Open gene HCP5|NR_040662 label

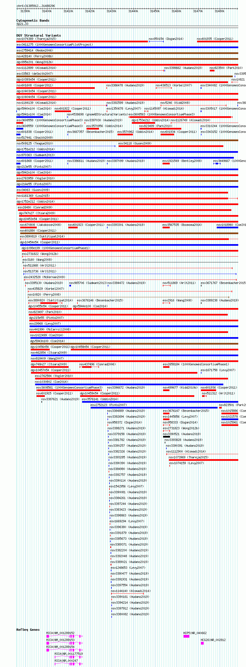pyautogui.click(x=195, y=633)
